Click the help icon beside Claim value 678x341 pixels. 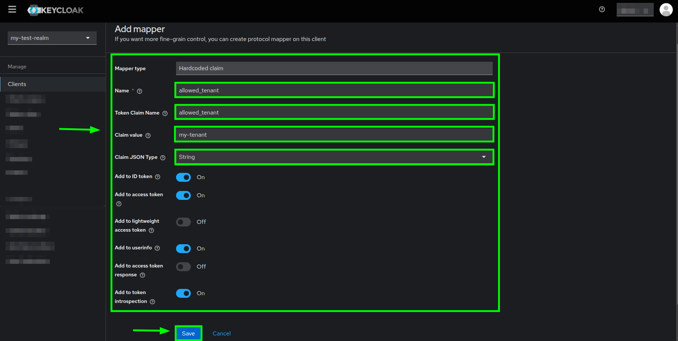[148, 135]
